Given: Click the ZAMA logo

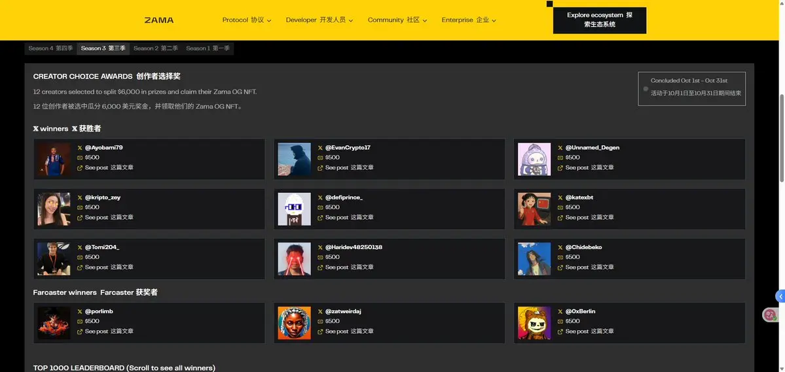Looking at the screenshot, I should (158, 20).
